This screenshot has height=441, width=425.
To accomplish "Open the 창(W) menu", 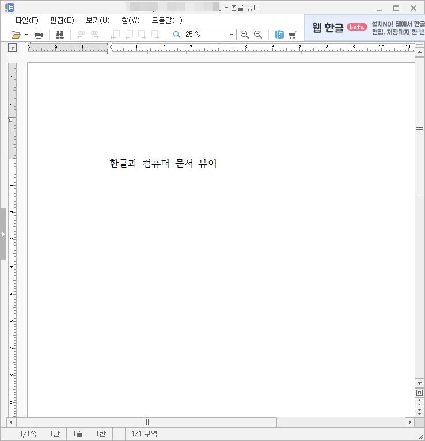I will (x=131, y=20).
